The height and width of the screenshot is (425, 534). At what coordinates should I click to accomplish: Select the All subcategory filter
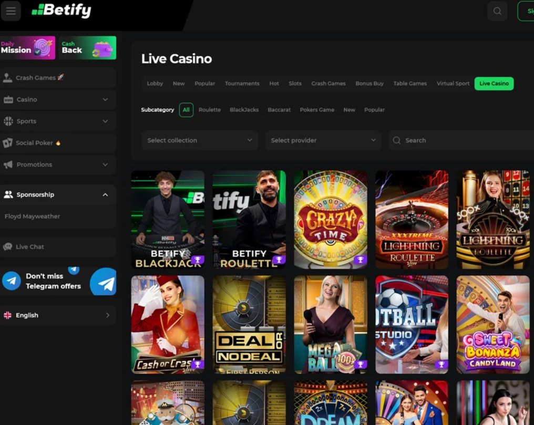tap(186, 110)
